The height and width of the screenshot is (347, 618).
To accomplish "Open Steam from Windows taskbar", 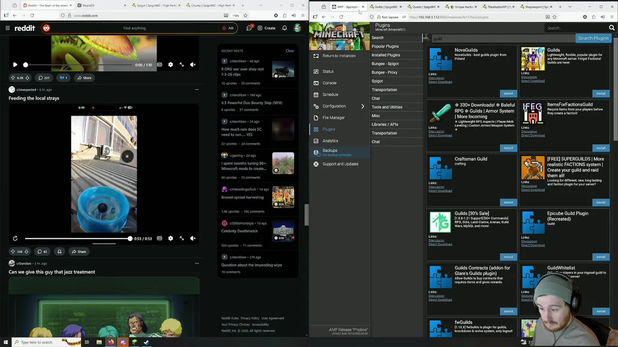I will [146, 342].
